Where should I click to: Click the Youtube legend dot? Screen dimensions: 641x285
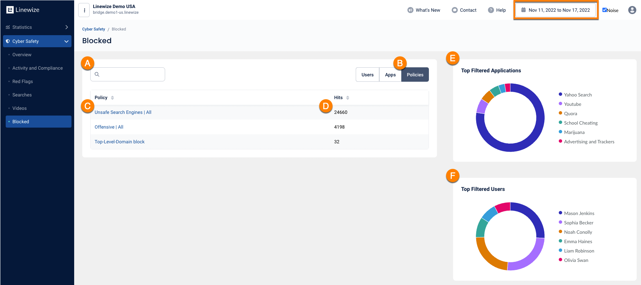560,103
